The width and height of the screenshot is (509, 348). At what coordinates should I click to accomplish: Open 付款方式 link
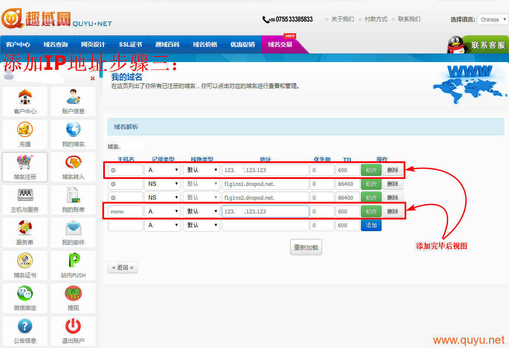coord(376,19)
